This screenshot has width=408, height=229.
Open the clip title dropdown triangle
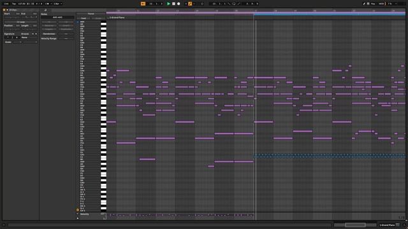pyautogui.click(x=7, y=10)
